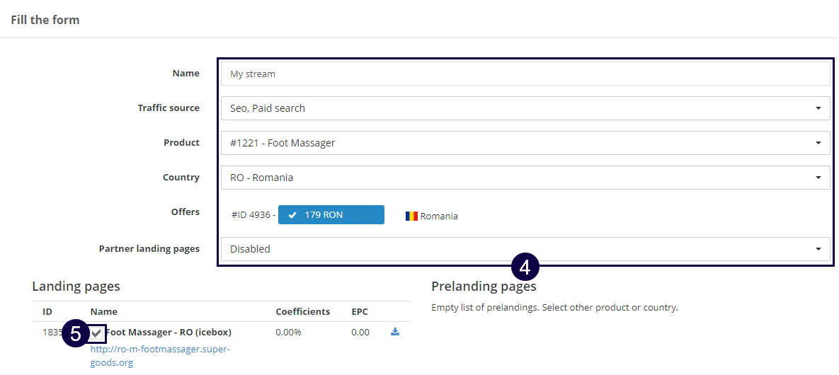Click the step 5 number badge

click(76, 333)
